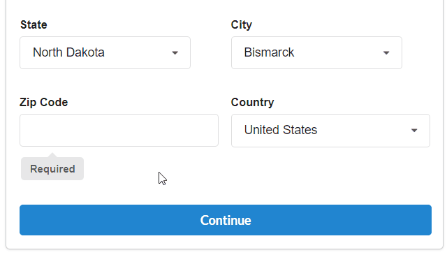The width and height of the screenshot is (447, 271).
Task: Open the City dropdown showing Bismarck
Action: 316,52
